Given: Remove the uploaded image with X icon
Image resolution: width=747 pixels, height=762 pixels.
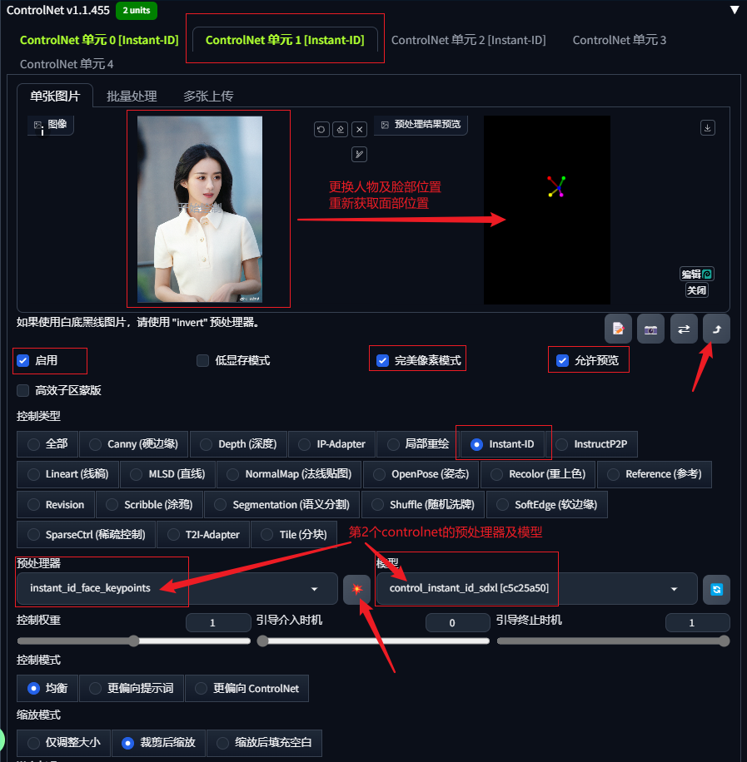Looking at the screenshot, I should point(359,129).
